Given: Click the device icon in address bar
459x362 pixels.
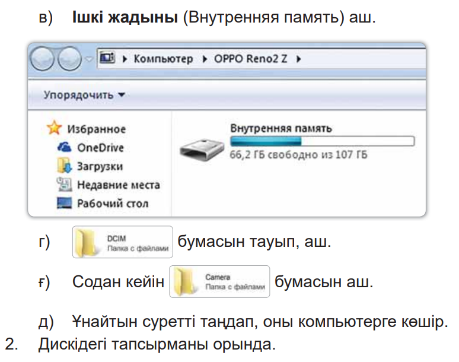Looking at the screenshot, I should 107,58.
